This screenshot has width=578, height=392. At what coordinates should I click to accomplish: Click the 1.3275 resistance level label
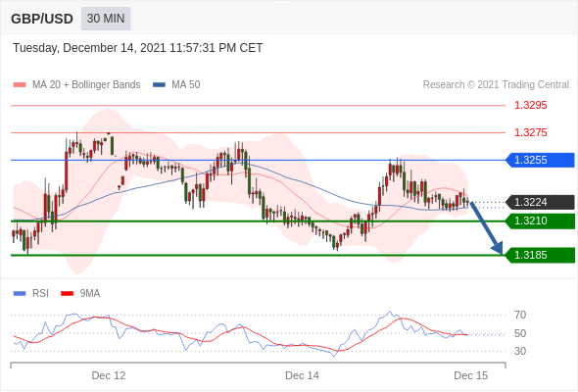pos(530,132)
